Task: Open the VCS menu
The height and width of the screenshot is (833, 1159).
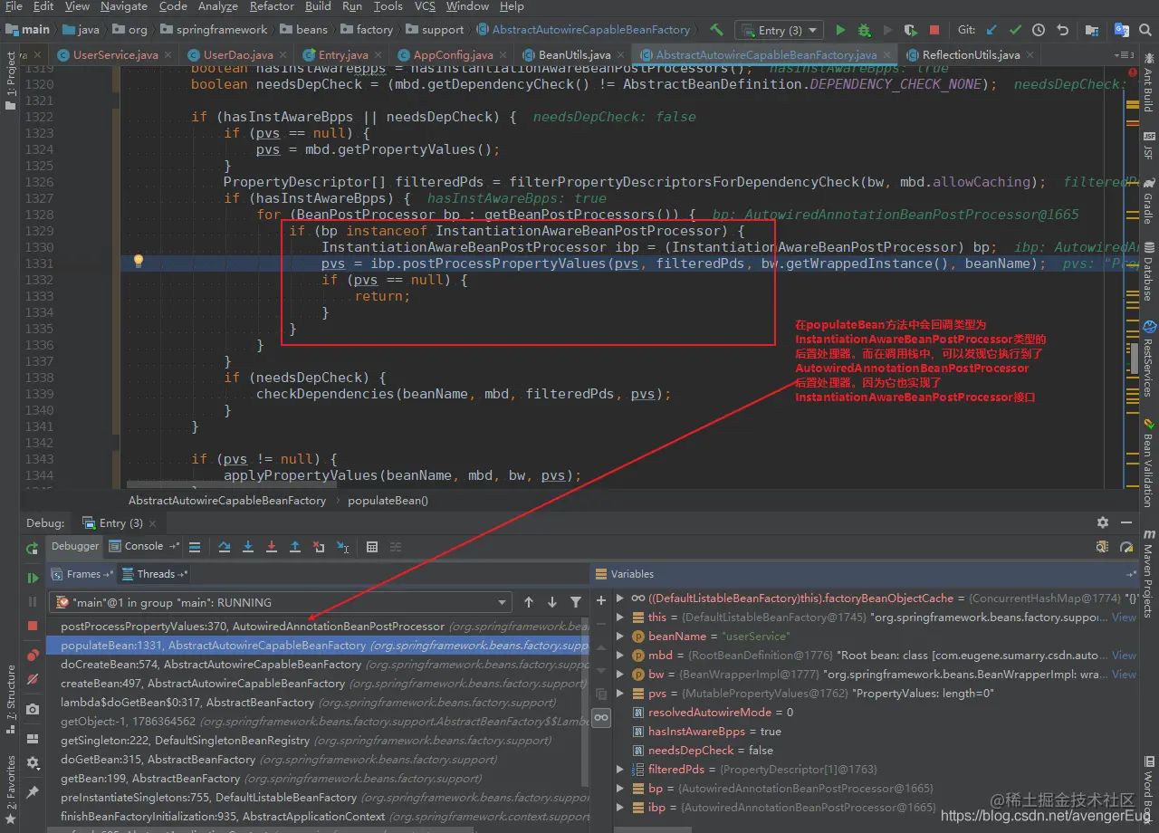Action: [425, 6]
